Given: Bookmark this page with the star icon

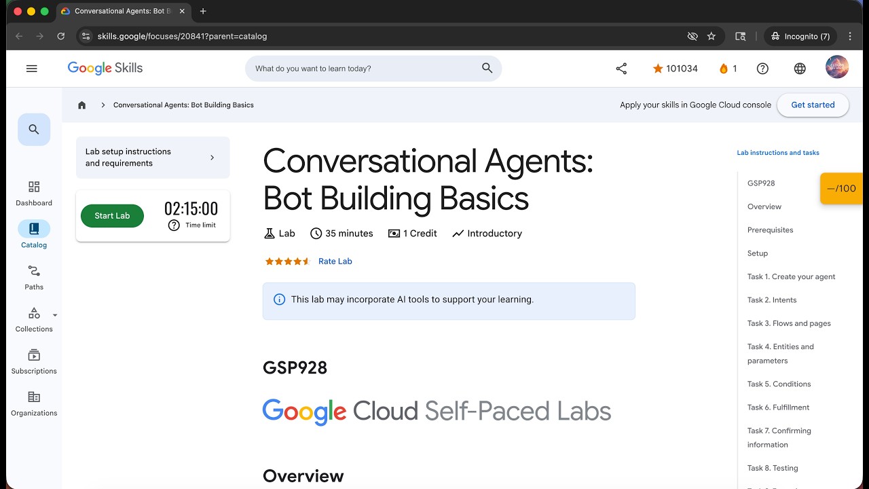Looking at the screenshot, I should pyautogui.click(x=711, y=37).
